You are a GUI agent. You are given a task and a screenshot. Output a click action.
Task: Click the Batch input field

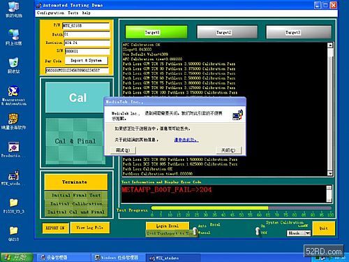tap(87, 34)
